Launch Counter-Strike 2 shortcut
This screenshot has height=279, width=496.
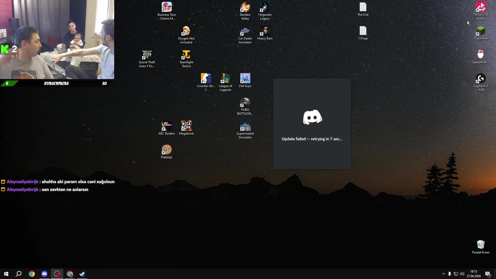pos(206,83)
